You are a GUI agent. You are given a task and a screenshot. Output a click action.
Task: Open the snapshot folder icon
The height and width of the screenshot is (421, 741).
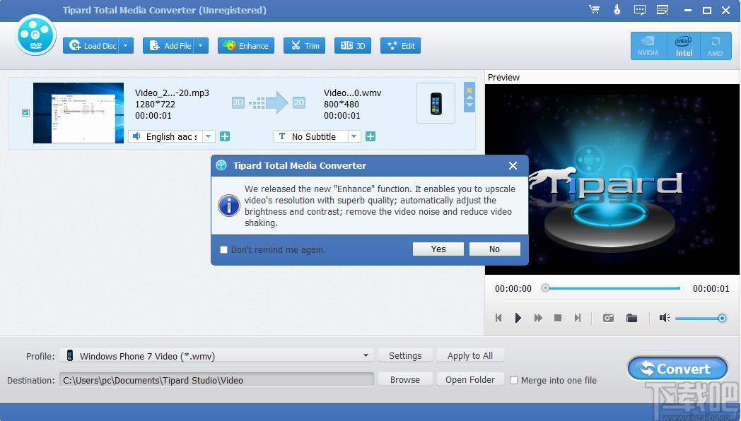632,318
